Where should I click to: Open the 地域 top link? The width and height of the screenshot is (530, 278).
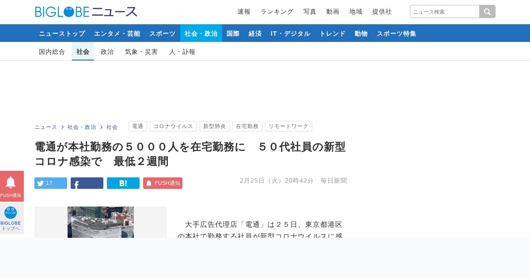pos(356,12)
